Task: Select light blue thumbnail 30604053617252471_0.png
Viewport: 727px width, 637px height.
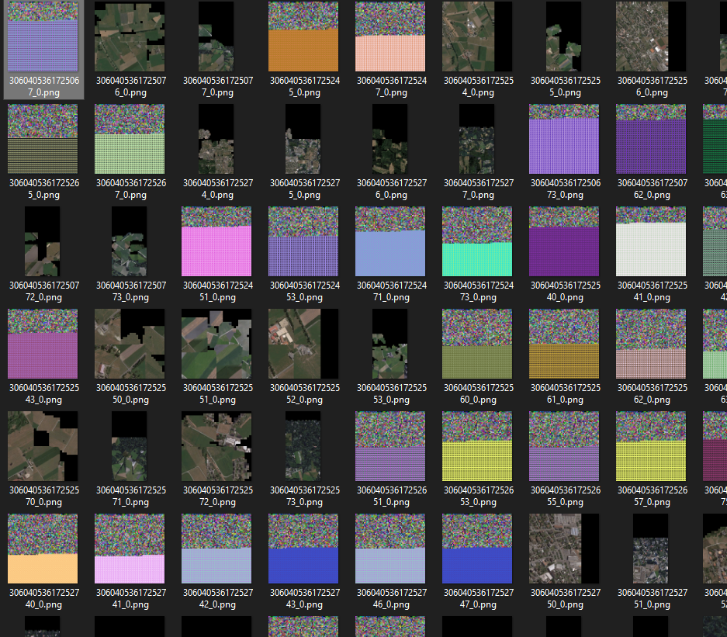Action: pos(390,241)
